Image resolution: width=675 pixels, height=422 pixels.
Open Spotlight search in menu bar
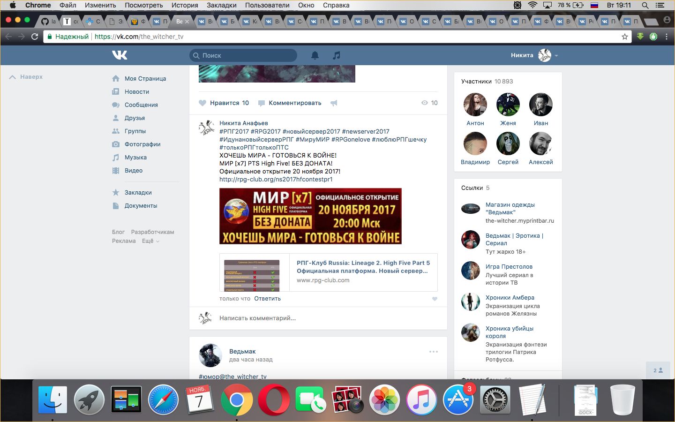point(645,5)
